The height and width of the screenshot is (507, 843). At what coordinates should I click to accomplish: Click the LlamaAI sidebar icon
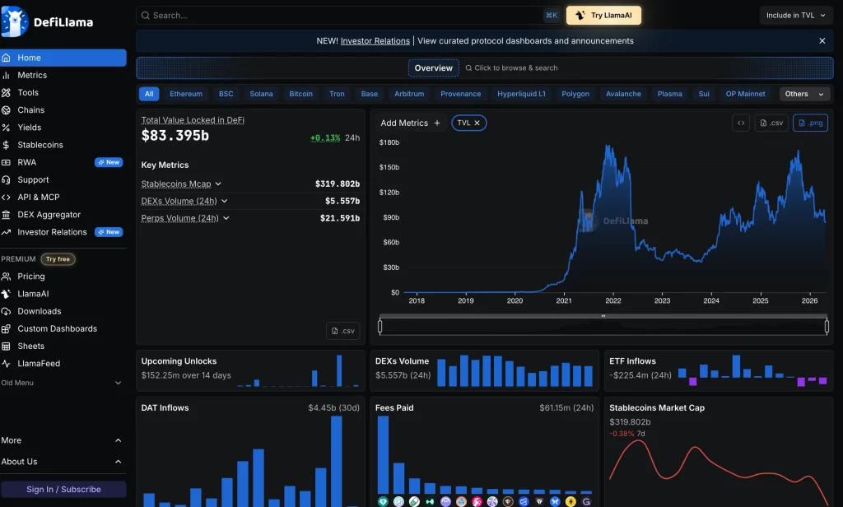(6, 294)
